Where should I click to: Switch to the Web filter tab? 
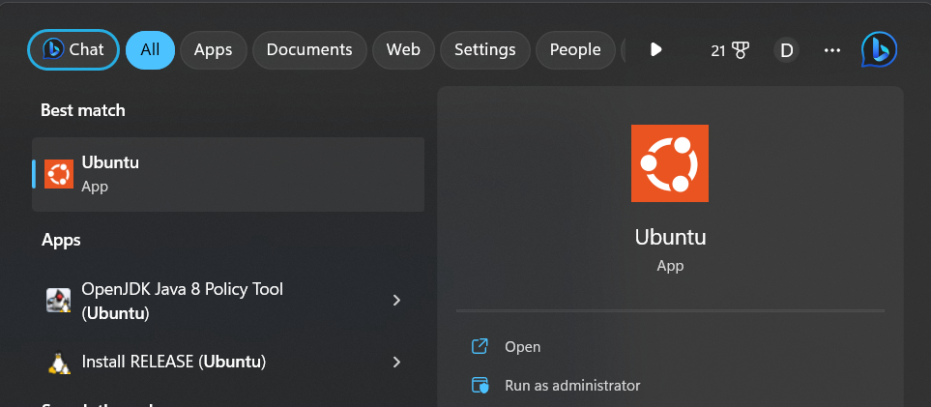404,50
